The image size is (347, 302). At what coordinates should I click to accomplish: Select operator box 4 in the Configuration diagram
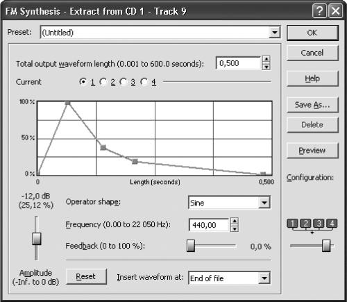click(x=332, y=224)
